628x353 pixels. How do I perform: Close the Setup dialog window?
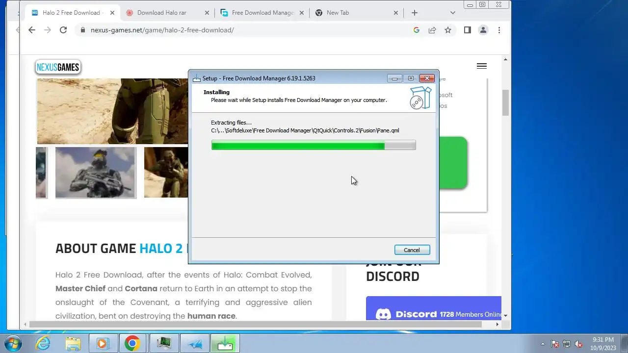point(427,78)
